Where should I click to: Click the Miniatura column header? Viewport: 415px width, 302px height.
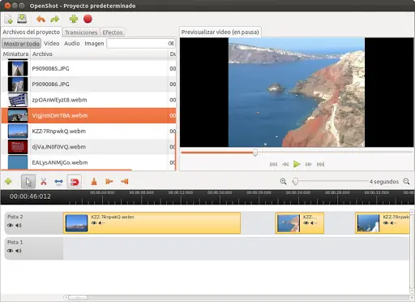coord(15,54)
